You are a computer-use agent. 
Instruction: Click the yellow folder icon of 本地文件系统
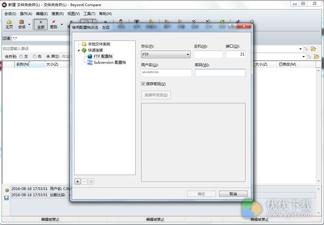tap(84, 44)
